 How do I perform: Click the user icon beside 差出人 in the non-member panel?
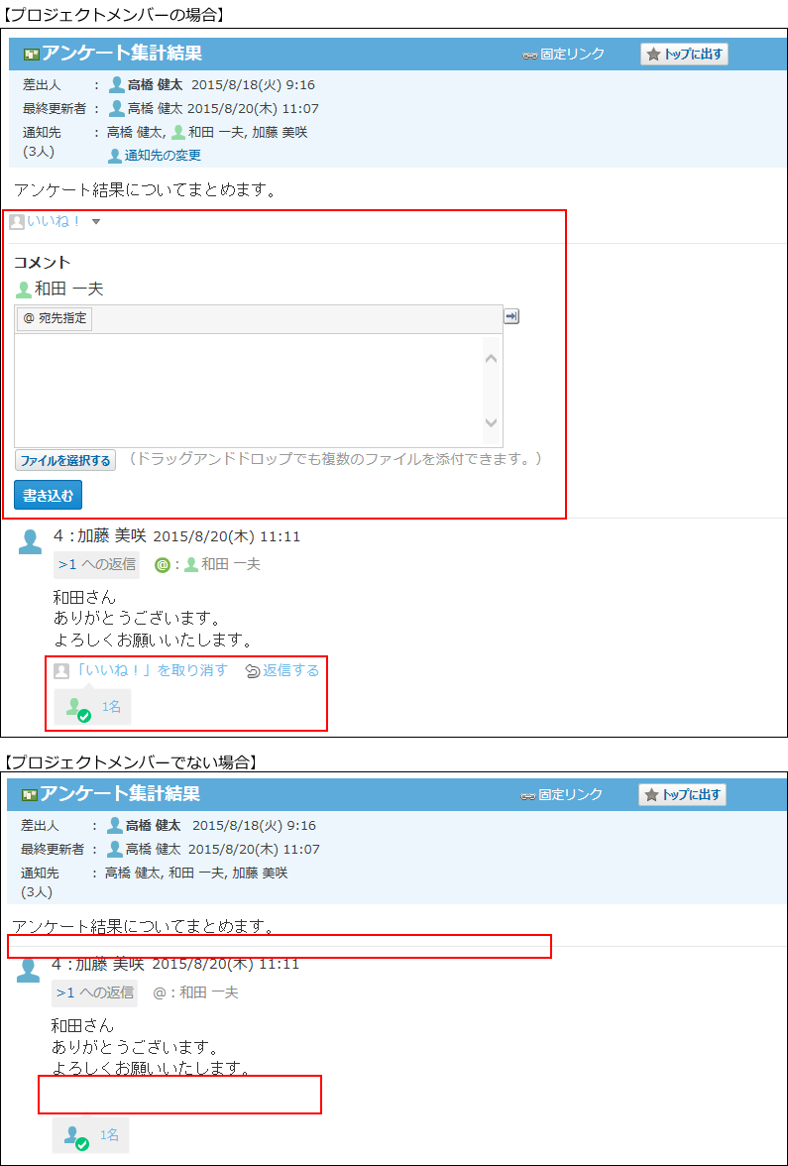(x=115, y=825)
